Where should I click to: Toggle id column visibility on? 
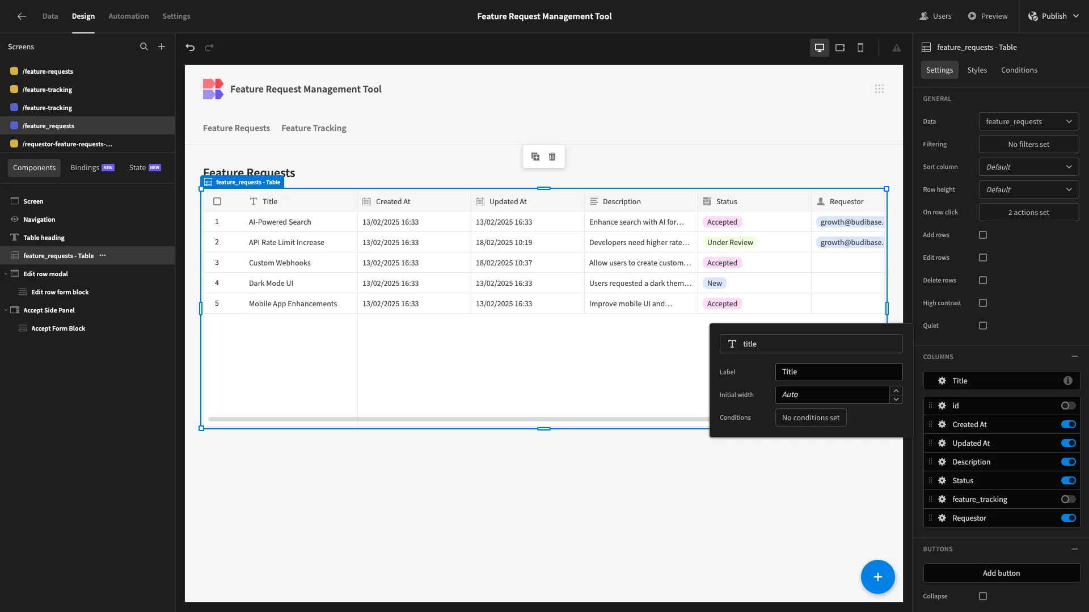pos(1069,406)
